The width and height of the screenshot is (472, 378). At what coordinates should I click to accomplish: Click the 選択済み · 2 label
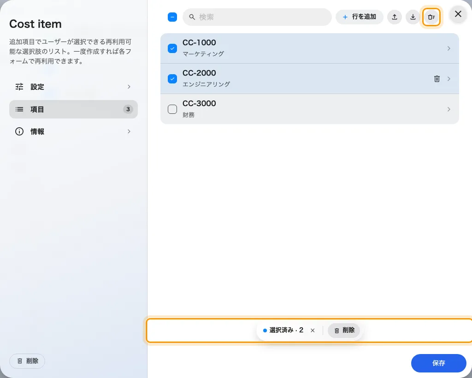[x=286, y=331]
